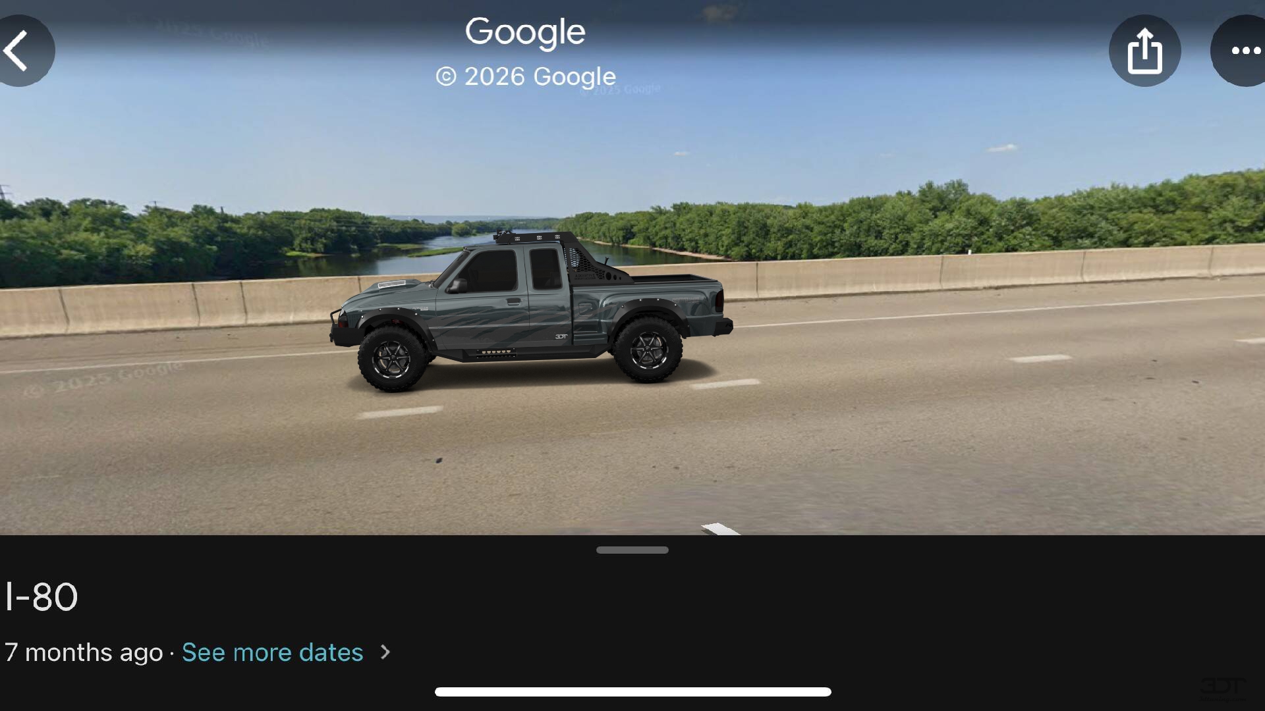1265x711 pixels.
Task: Open the See more dates link
Action: click(272, 652)
